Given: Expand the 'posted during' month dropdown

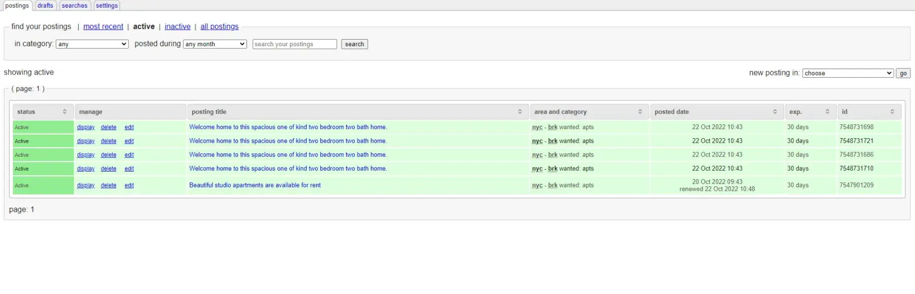Looking at the screenshot, I should [215, 44].
